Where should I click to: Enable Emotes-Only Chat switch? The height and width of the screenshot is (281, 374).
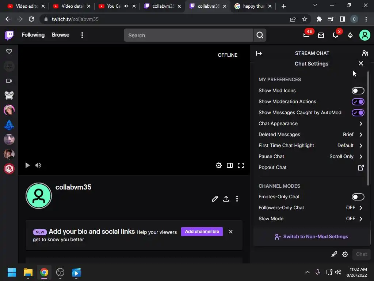358,197
